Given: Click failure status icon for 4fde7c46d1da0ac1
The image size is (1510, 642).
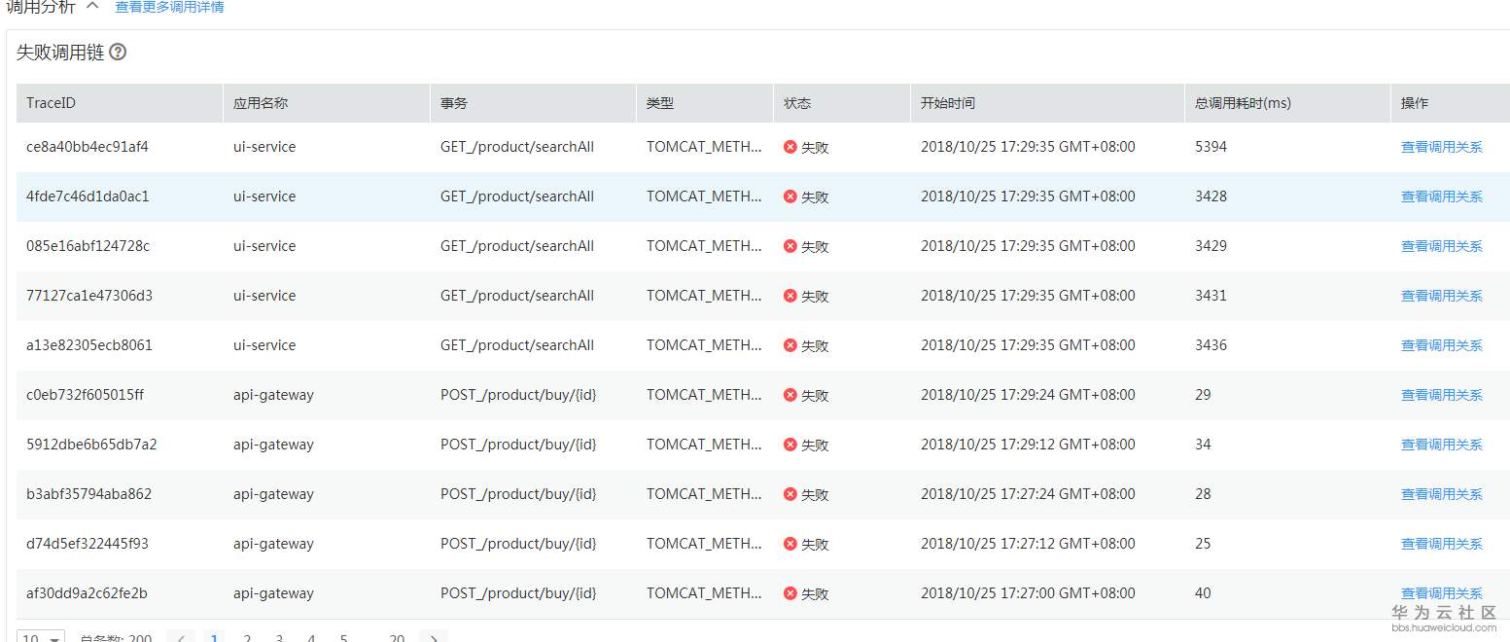Looking at the screenshot, I should click(790, 196).
